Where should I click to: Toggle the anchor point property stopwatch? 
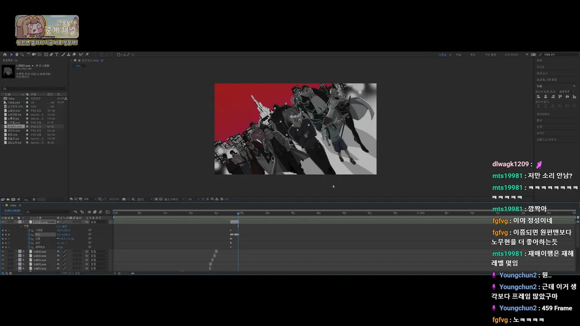[29, 230]
